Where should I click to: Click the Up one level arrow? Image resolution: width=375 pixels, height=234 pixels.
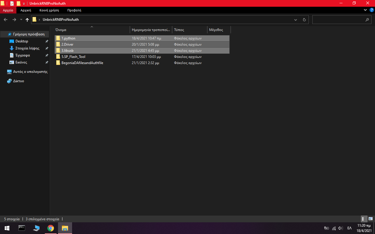click(x=27, y=20)
